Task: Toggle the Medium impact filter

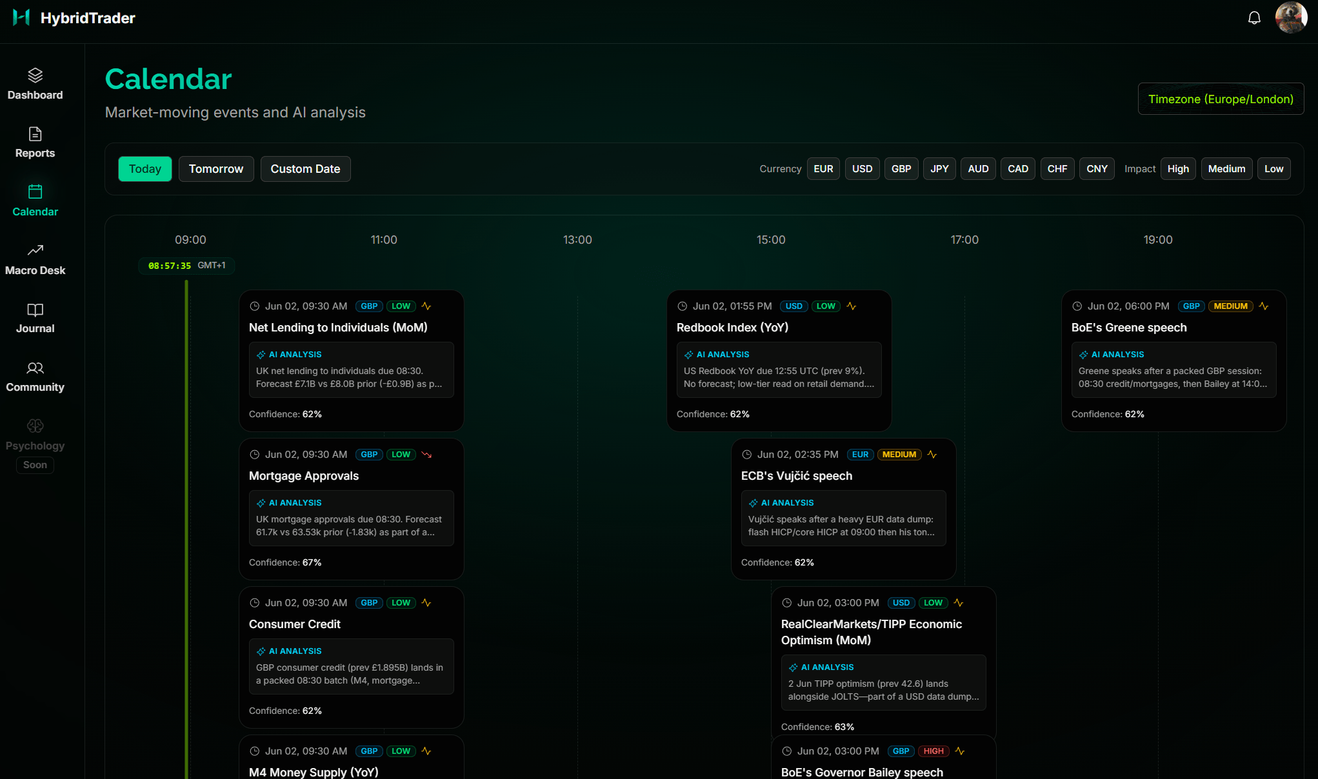Action: tap(1226, 169)
